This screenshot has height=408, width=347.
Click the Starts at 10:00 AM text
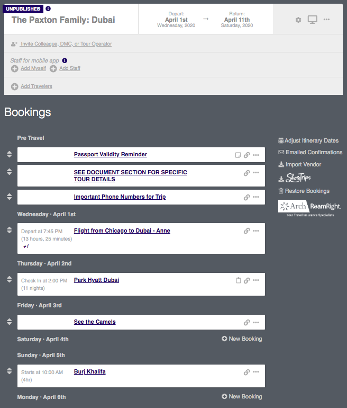click(x=42, y=372)
